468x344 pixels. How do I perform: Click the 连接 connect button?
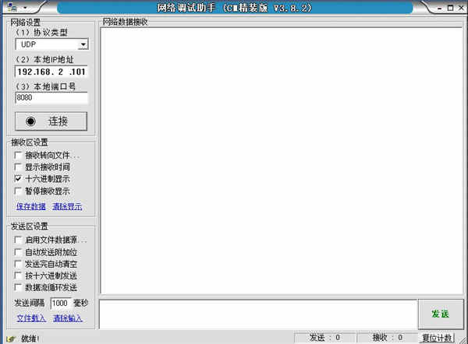pos(51,121)
